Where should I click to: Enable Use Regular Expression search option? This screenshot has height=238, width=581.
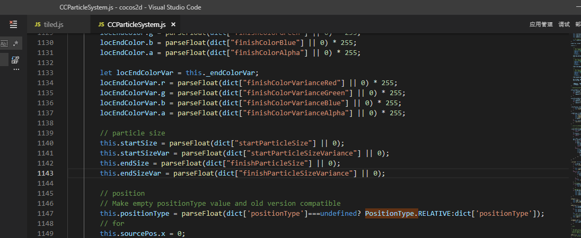point(16,43)
